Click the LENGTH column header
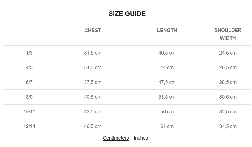This screenshot has width=252, height=147. click(167, 30)
